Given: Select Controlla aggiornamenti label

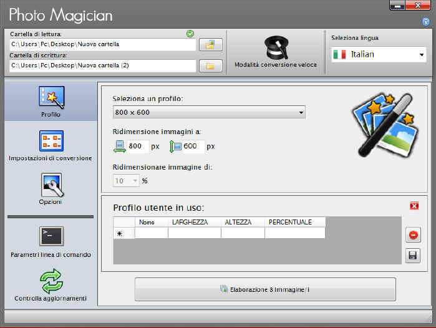Looking at the screenshot, I should (x=51, y=298).
